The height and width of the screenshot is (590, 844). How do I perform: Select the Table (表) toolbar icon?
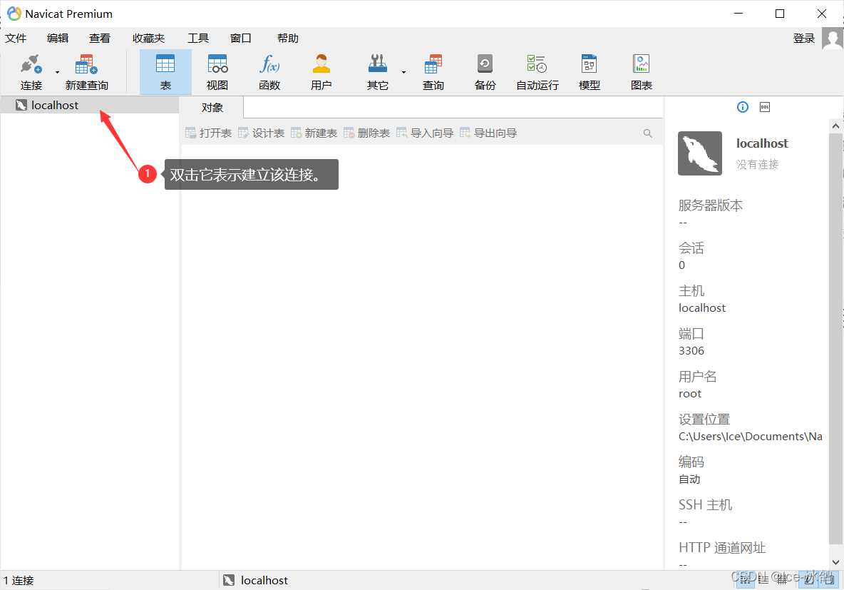pyautogui.click(x=165, y=71)
